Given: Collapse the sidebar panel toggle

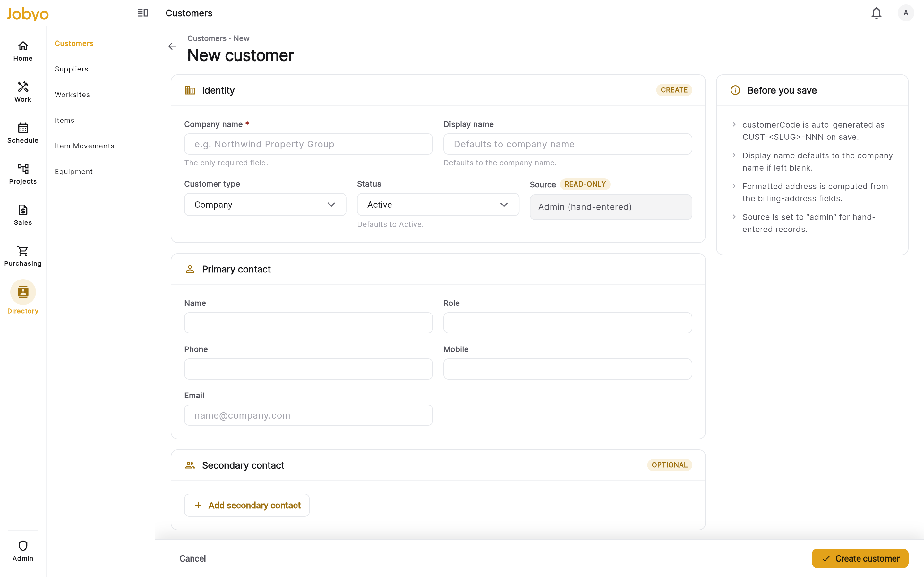Looking at the screenshot, I should [143, 13].
